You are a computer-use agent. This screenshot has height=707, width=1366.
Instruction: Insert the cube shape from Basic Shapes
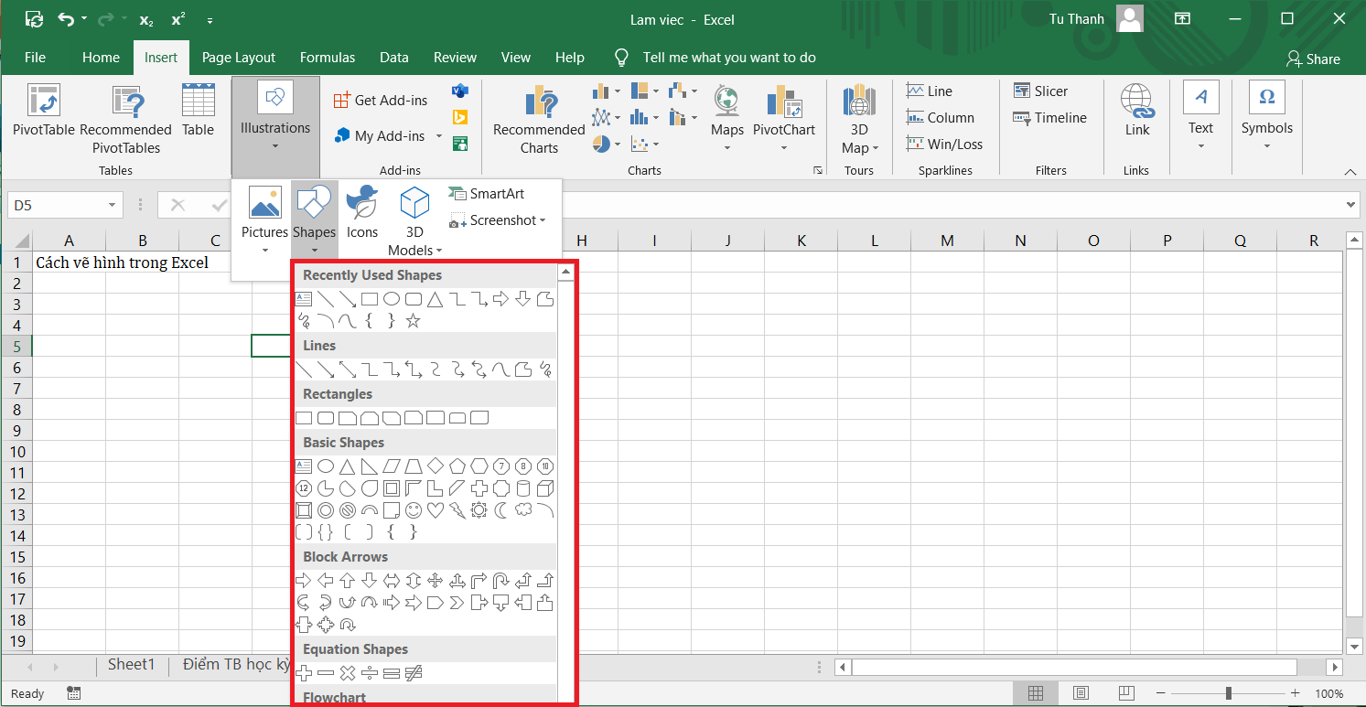click(x=545, y=488)
